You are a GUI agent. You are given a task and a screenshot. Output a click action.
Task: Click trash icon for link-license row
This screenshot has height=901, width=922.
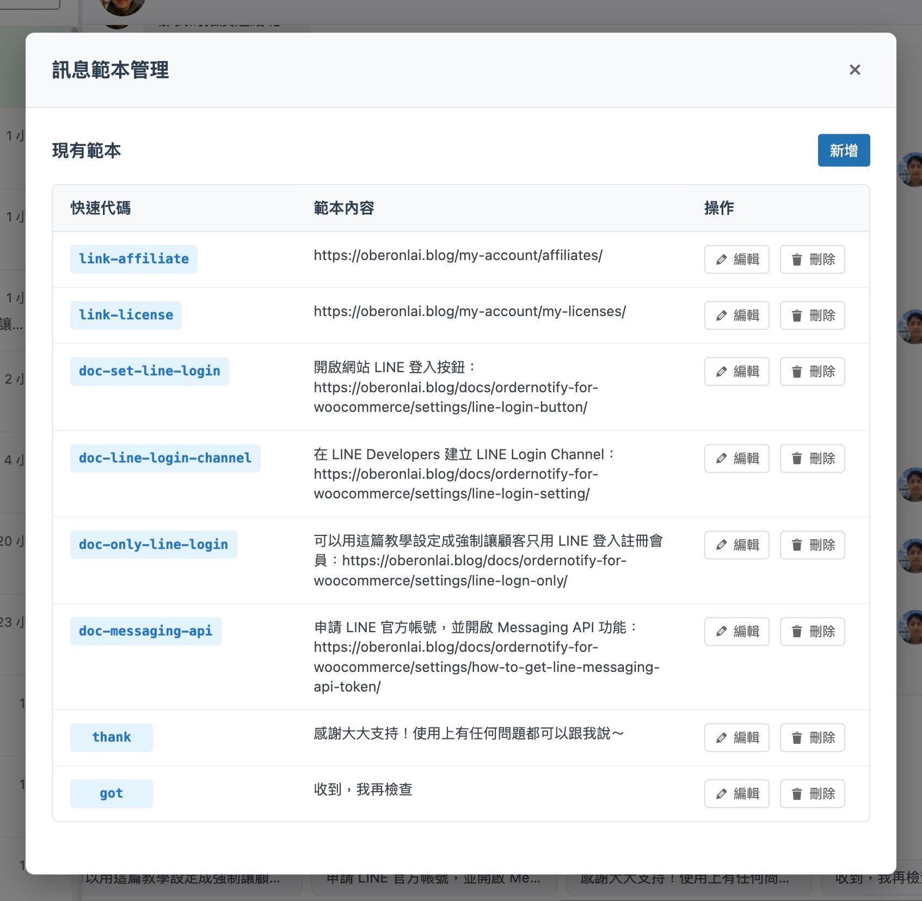coord(797,316)
